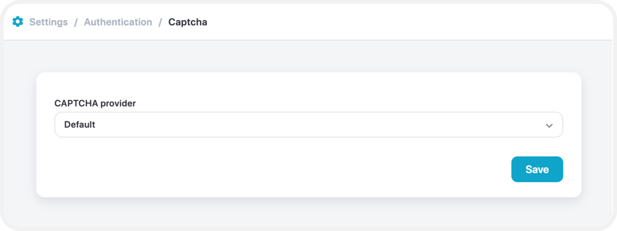Open the Authentication settings page link
The image size is (617, 231).
118,22
